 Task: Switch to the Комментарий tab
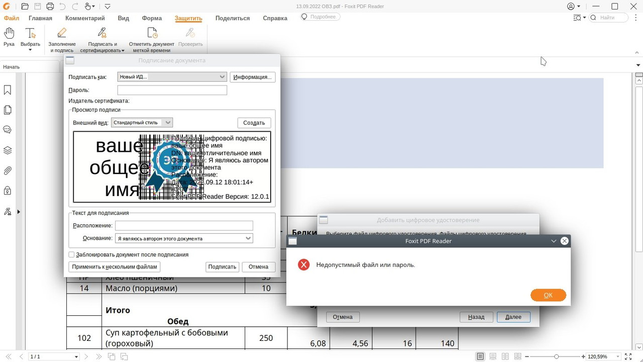pyautogui.click(x=85, y=18)
